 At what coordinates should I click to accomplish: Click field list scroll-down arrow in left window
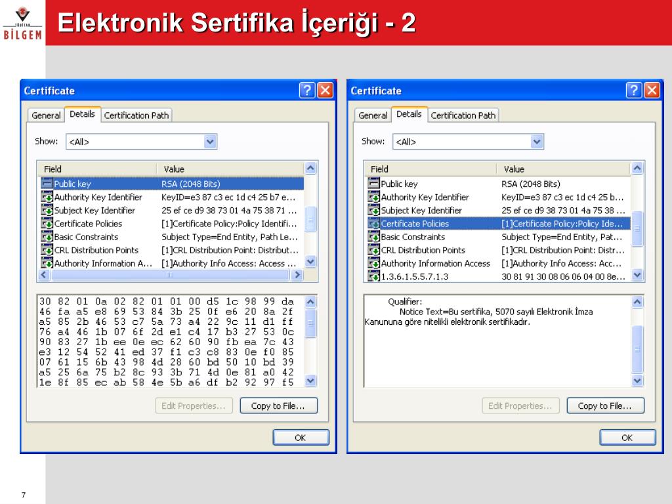[310, 261]
